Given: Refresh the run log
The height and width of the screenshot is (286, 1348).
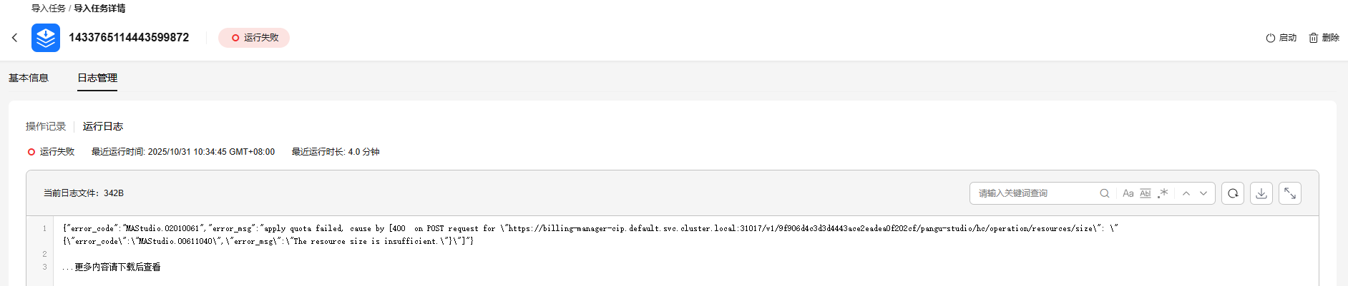Looking at the screenshot, I should click(1233, 193).
